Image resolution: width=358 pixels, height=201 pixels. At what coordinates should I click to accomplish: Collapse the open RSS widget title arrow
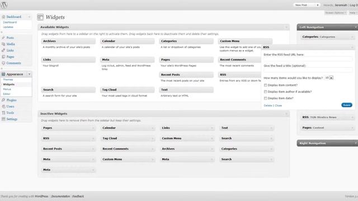point(352,47)
